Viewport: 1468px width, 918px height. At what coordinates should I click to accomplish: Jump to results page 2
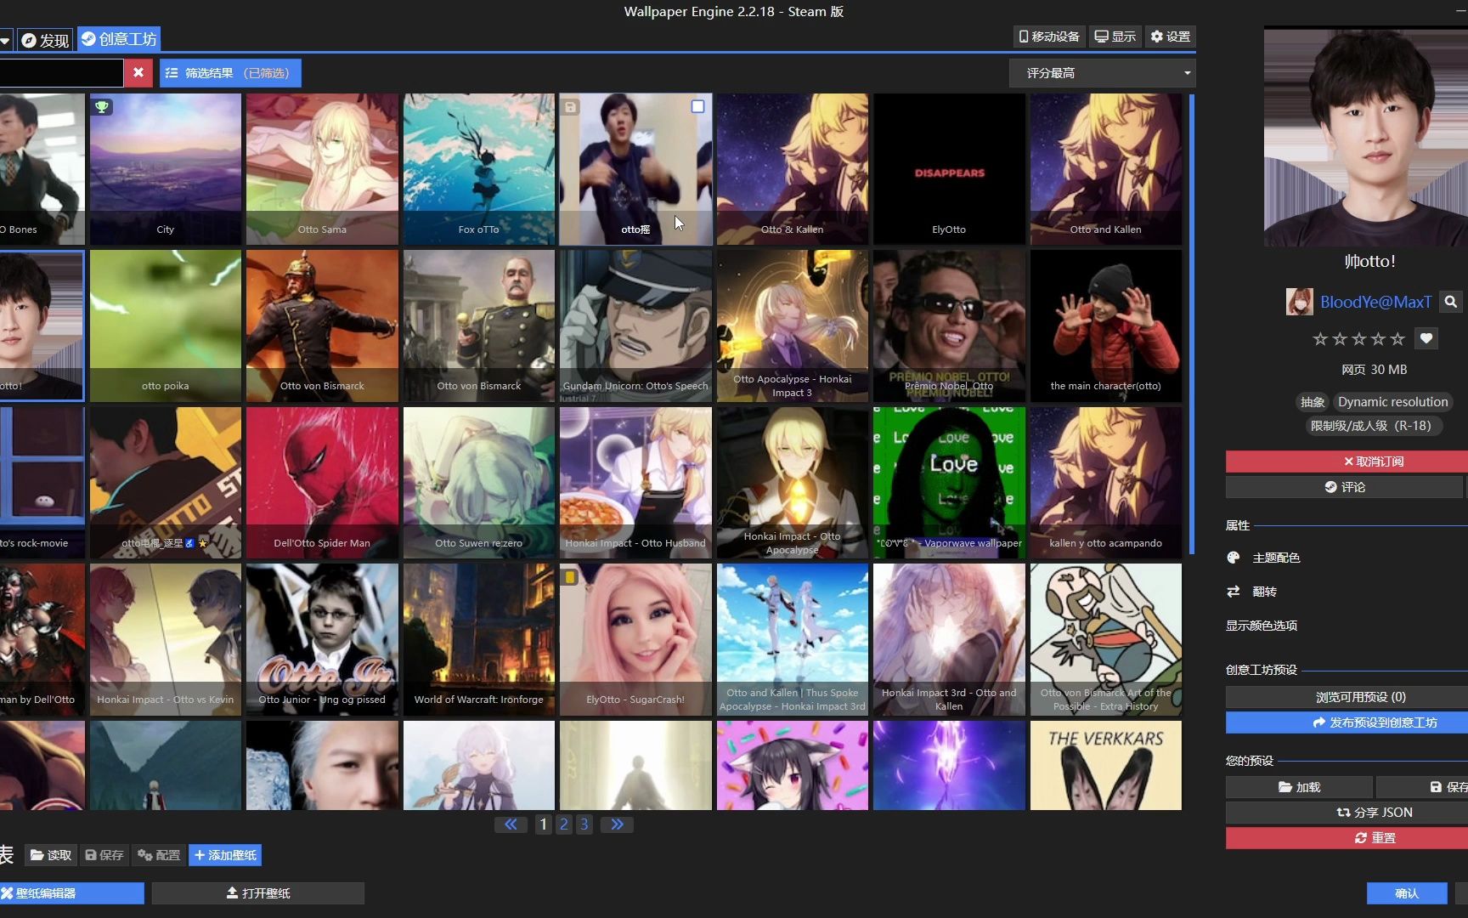click(563, 824)
